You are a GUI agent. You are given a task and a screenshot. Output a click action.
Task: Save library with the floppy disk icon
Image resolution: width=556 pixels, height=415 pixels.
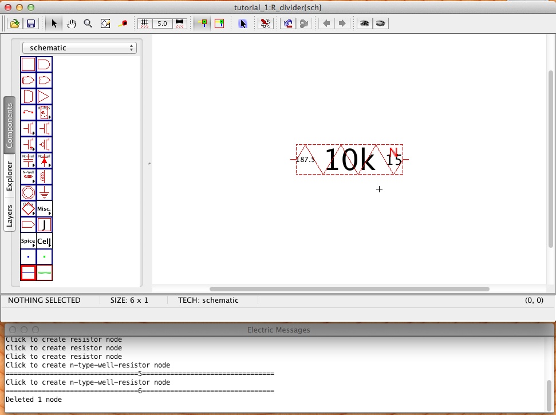coord(31,23)
